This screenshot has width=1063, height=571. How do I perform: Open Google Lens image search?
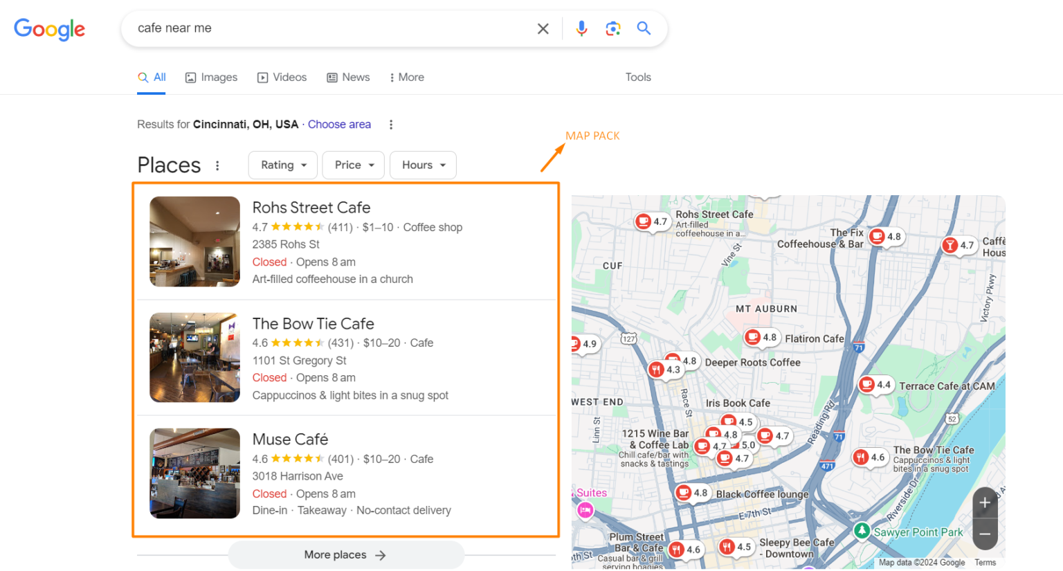tap(613, 28)
